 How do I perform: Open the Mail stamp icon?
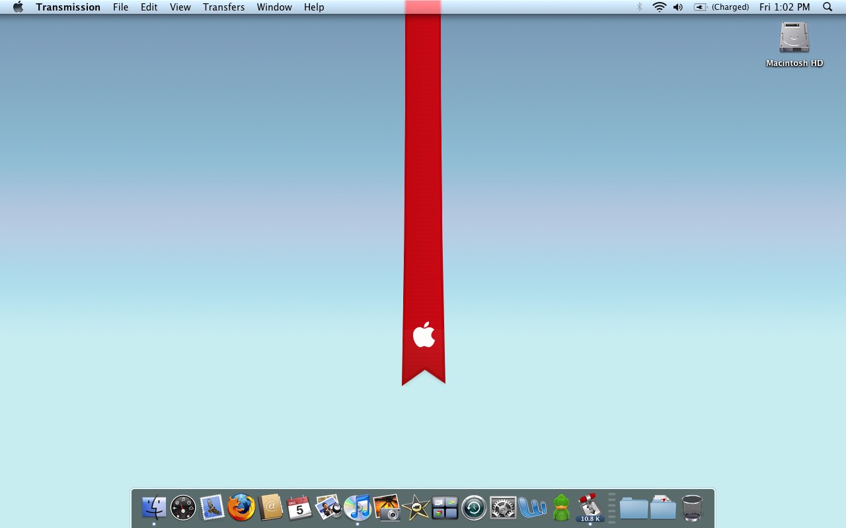[212, 508]
